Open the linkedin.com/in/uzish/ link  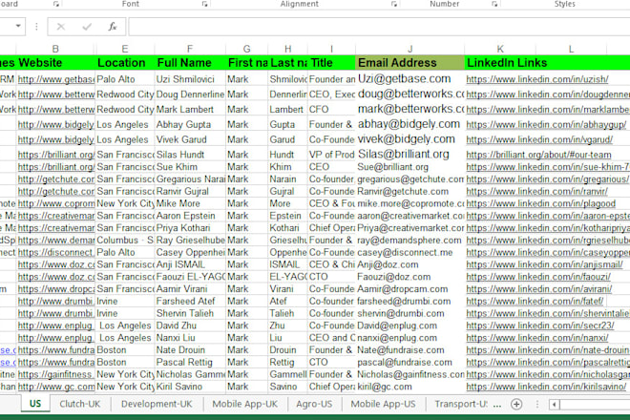(537, 79)
